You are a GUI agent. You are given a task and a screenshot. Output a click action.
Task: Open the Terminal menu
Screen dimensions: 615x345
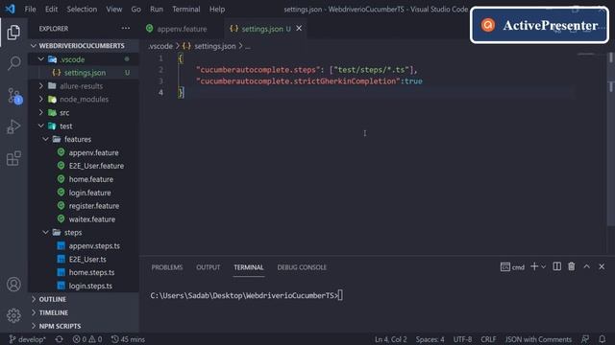point(185,9)
